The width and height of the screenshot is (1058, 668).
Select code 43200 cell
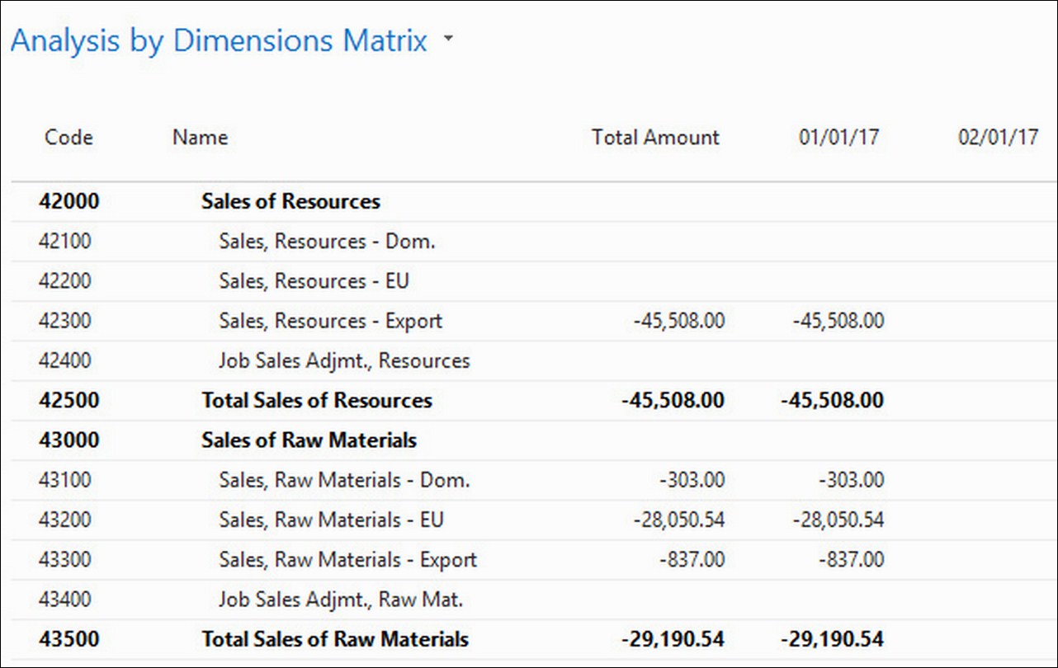pyautogui.click(x=65, y=519)
